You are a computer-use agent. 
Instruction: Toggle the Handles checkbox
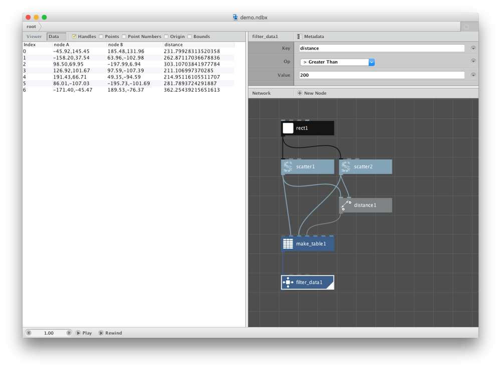click(74, 37)
